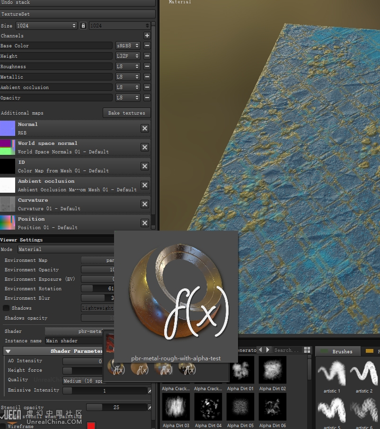Click the Bake textures button

(126, 113)
